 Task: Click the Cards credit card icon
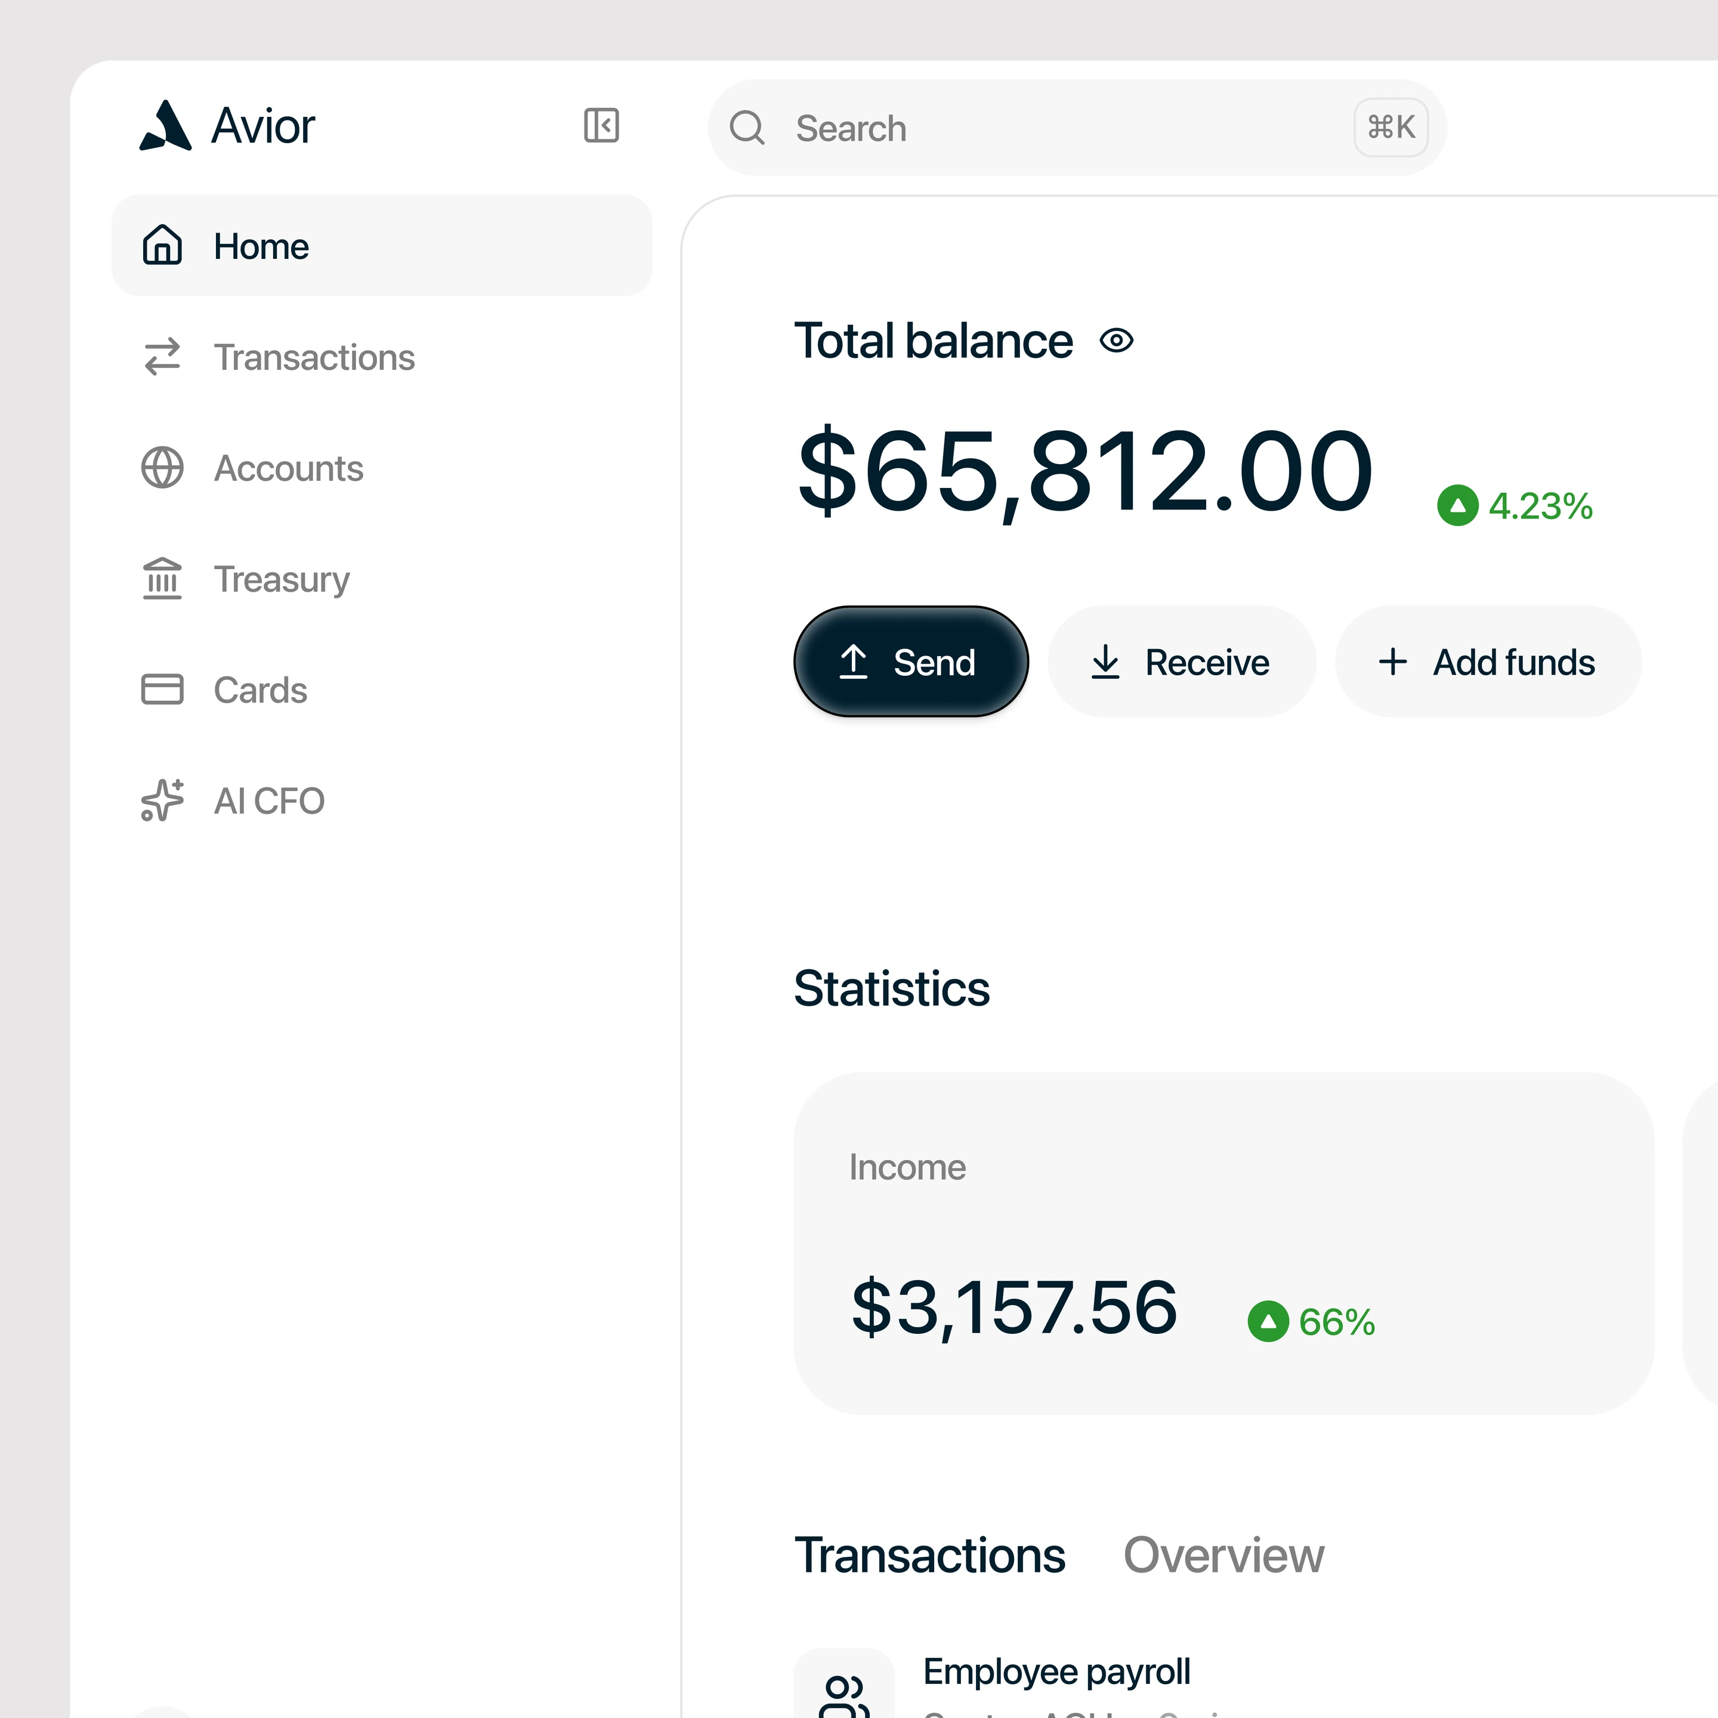162,689
